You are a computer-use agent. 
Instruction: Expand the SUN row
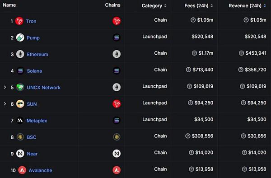pyautogui.click(x=5, y=104)
